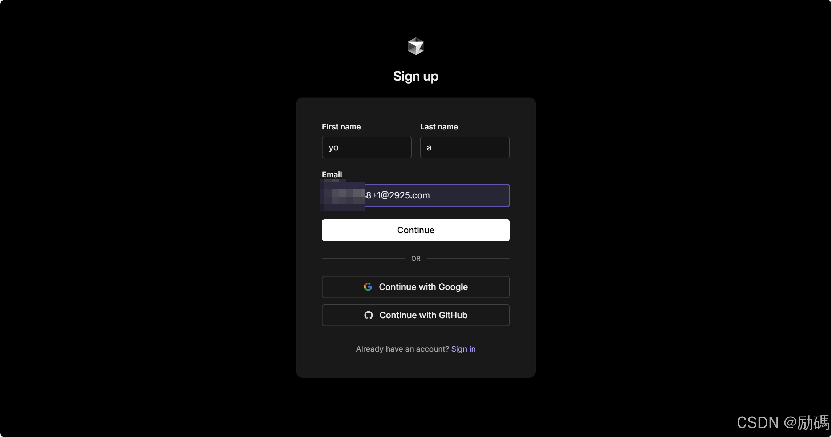Focus the First name input field
Image resolution: width=831 pixels, height=437 pixels.
(x=366, y=147)
